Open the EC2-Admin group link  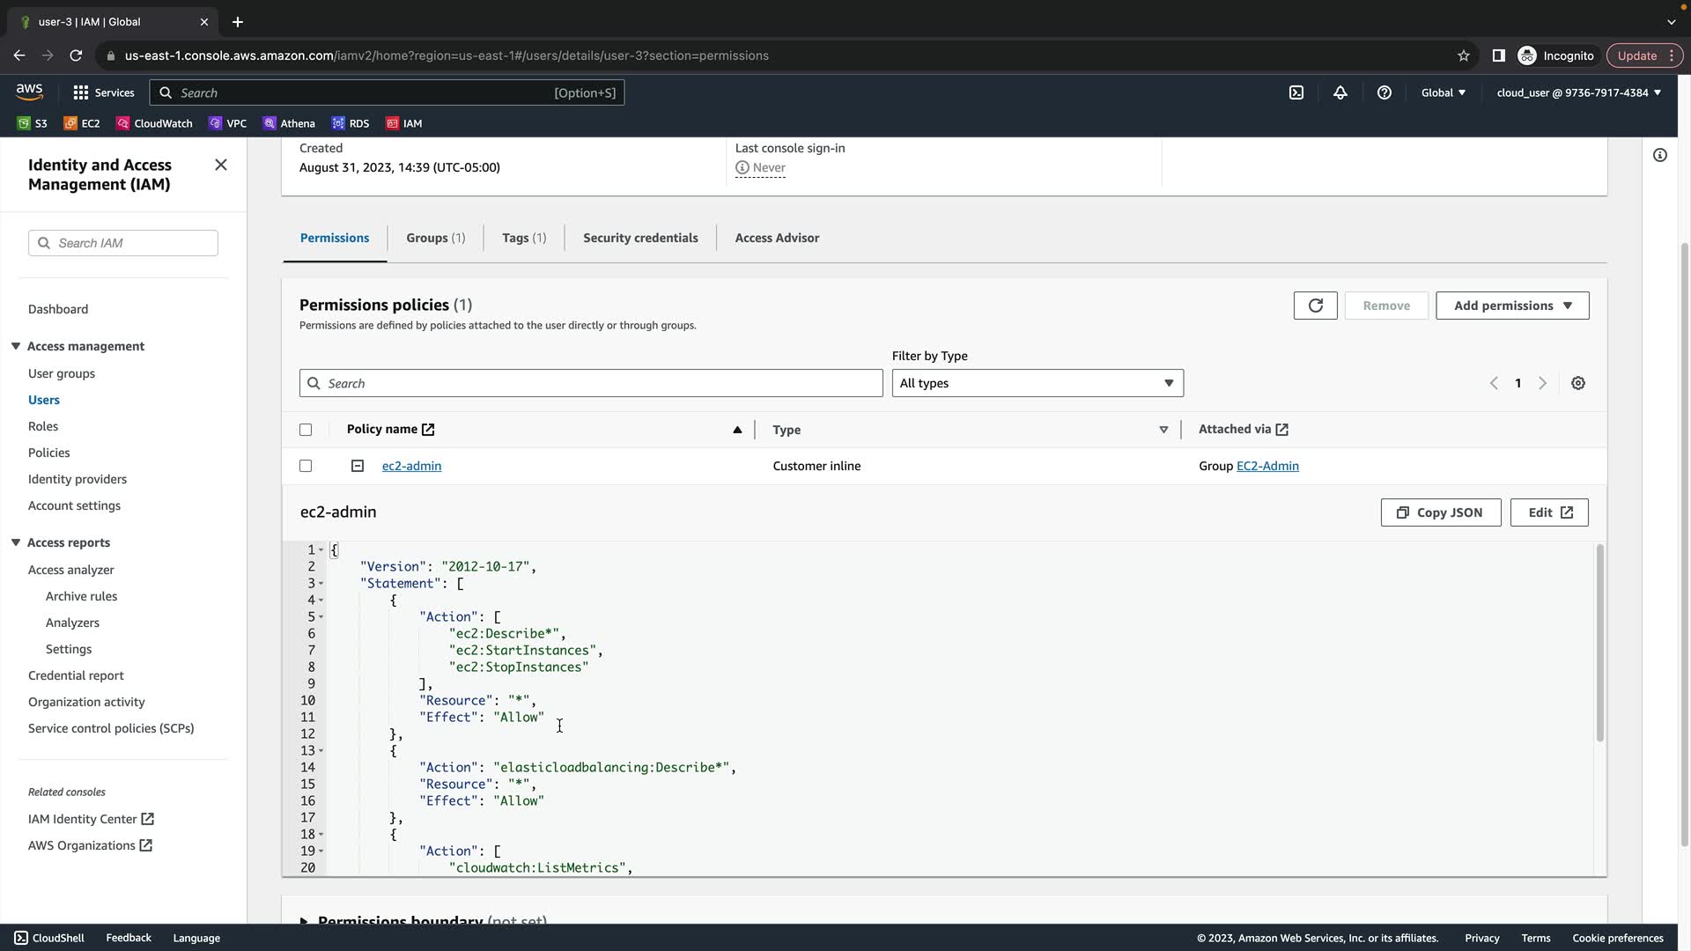(x=1266, y=466)
